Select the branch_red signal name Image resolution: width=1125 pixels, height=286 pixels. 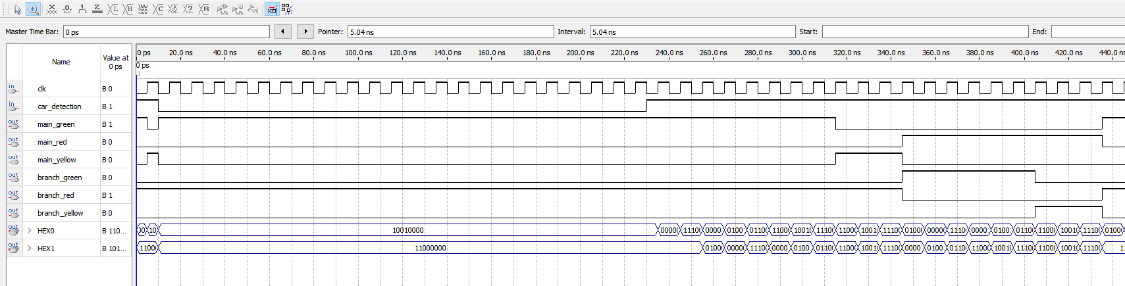[x=56, y=195]
